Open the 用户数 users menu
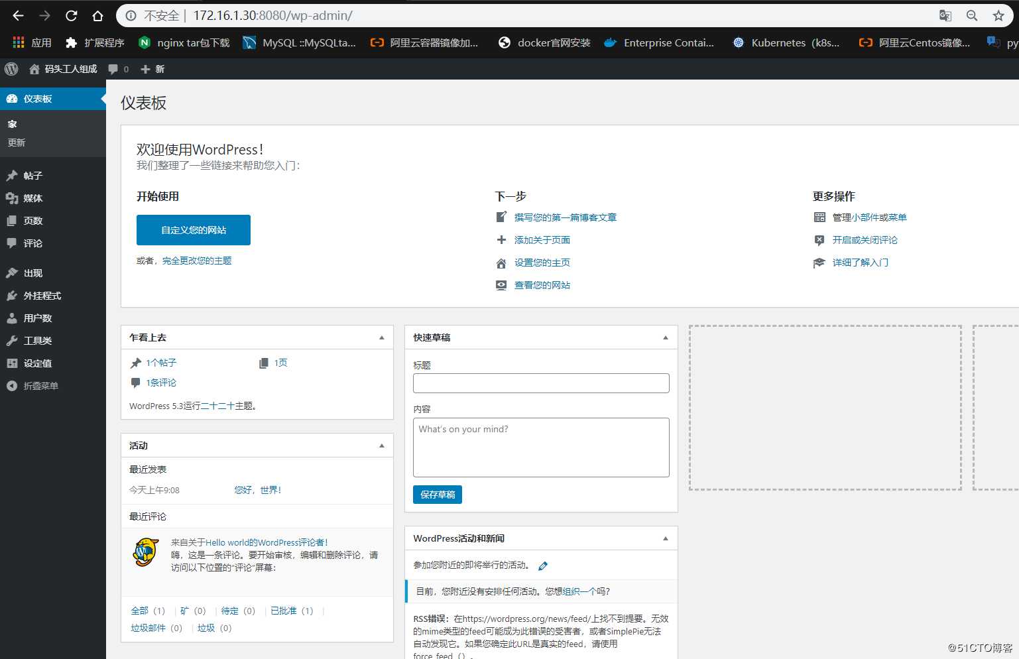This screenshot has width=1019, height=659. coord(53,318)
